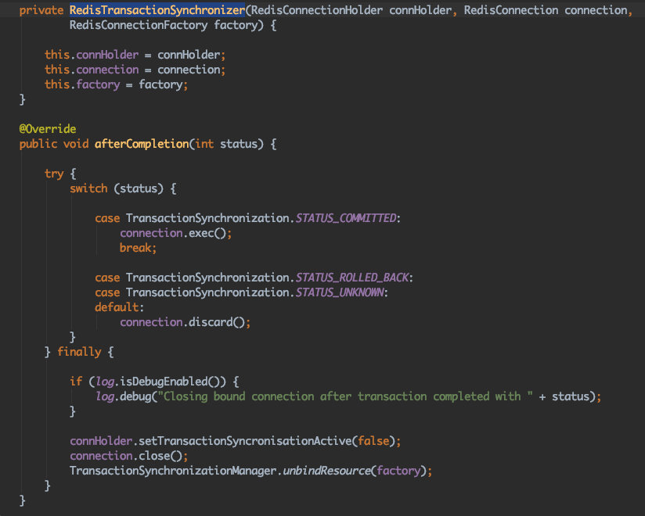Click the TransactionSynchronizationManager class name
The image size is (645, 516).
coord(173,471)
